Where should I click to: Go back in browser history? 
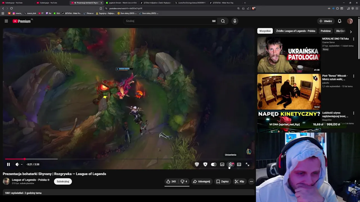[x=3, y=8]
